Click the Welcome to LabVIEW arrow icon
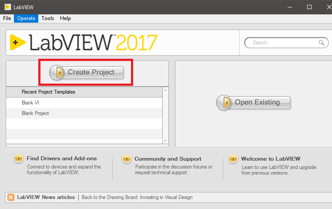332x209 pixels. 233,158
